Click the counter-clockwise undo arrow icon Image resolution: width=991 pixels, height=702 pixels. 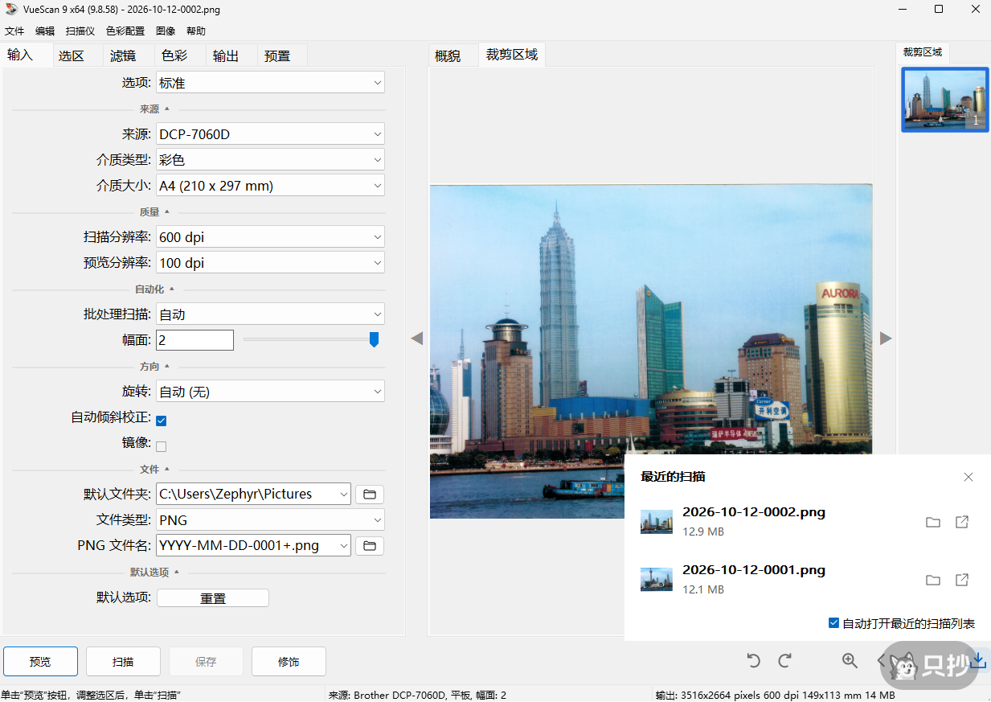click(x=753, y=661)
